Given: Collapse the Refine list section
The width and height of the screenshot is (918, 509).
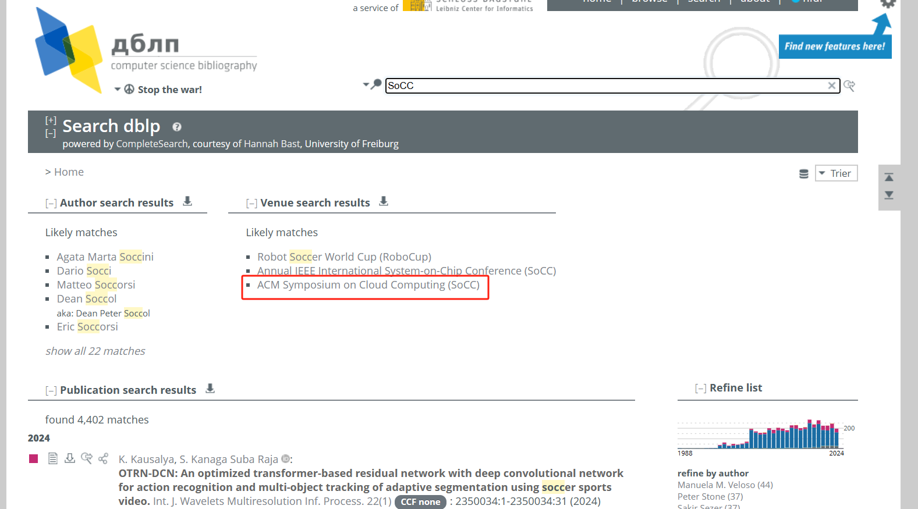Looking at the screenshot, I should 701,388.
